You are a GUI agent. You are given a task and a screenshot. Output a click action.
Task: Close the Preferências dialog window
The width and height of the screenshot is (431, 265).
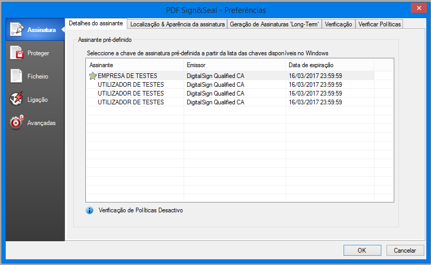point(419,8)
